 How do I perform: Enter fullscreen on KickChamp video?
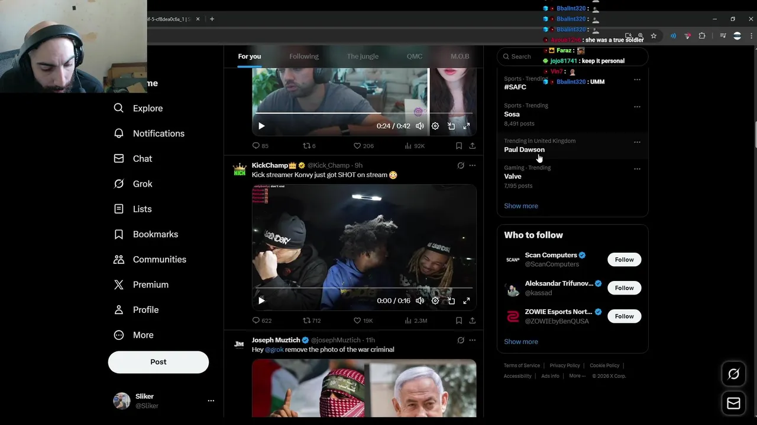click(467, 300)
